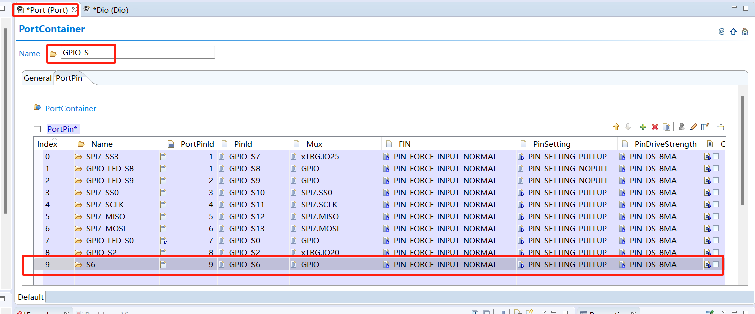Switch to the Dio (Dio) editor tab

(x=110, y=10)
